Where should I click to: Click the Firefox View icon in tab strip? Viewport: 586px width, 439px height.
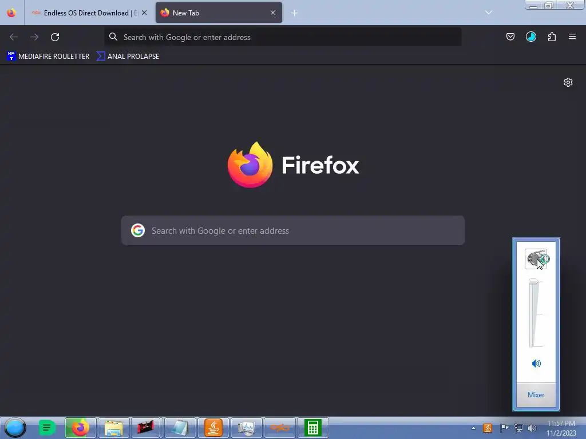pos(11,13)
